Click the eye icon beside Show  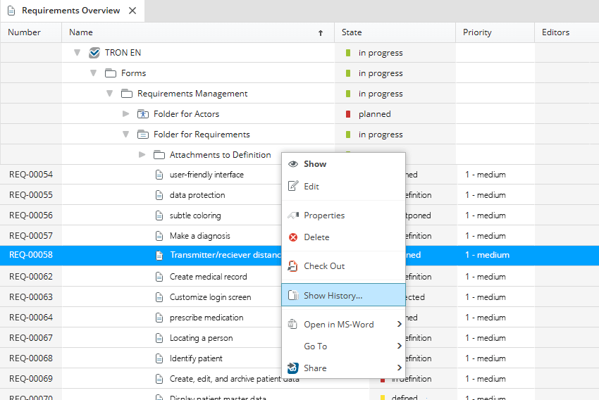pyautogui.click(x=293, y=164)
